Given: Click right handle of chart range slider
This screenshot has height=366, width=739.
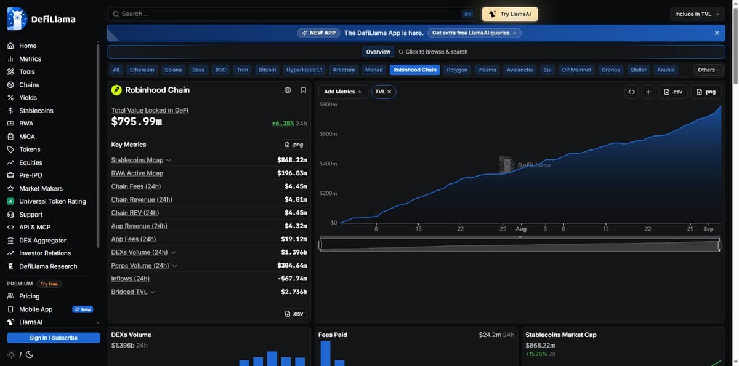Looking at the screenshot, I should (719, 245).
